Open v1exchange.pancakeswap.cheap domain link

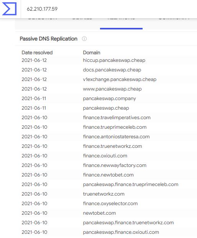120,79
